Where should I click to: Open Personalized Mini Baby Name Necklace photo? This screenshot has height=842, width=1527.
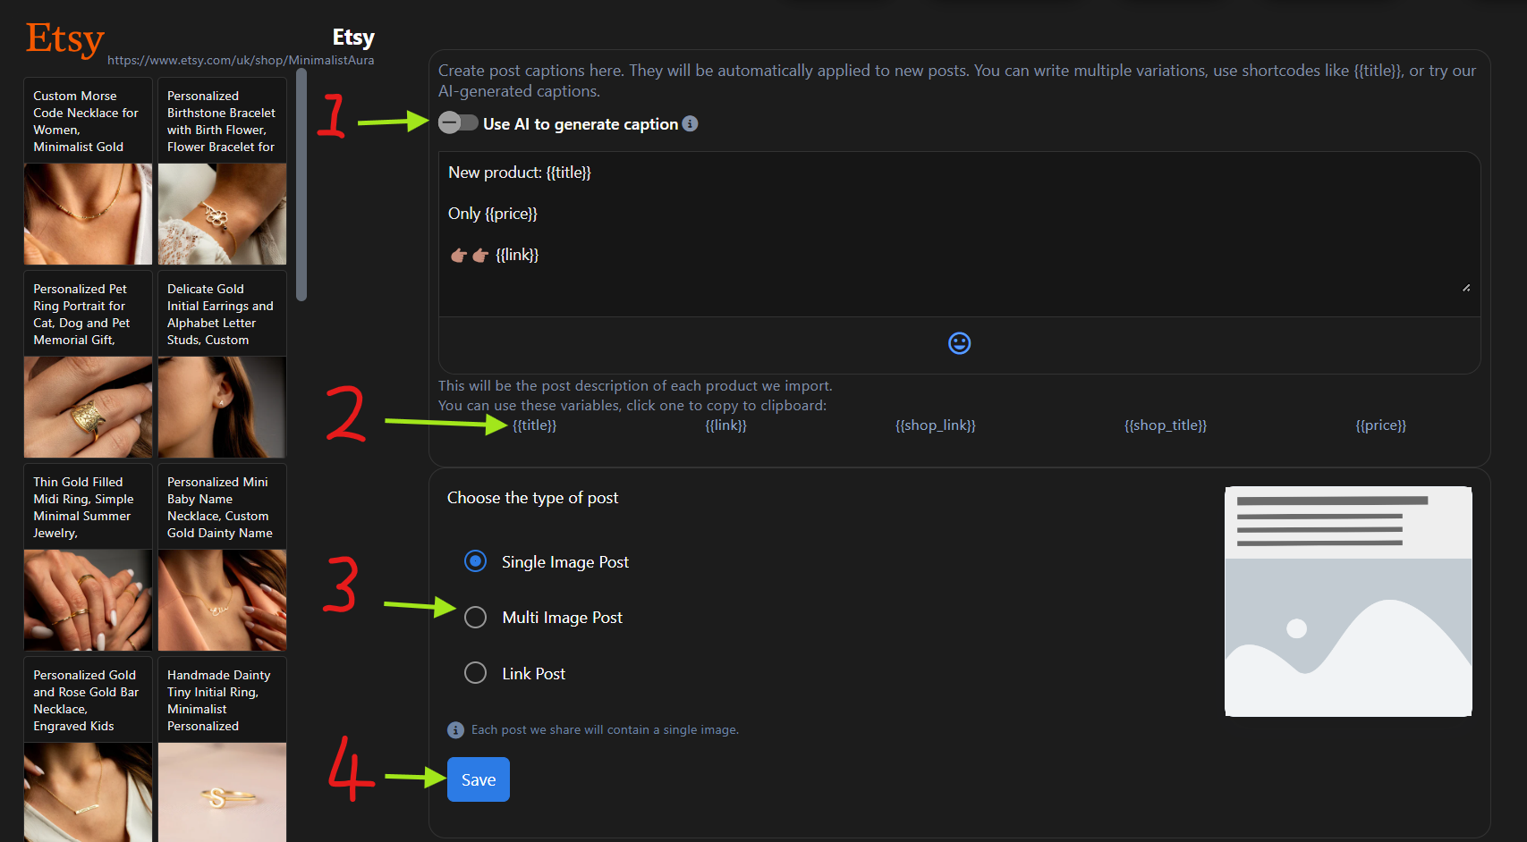(x=222, y=600)
